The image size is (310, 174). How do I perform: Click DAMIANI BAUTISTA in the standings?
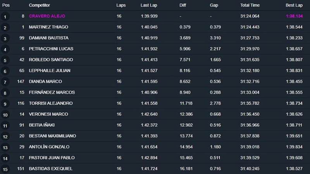49,38
